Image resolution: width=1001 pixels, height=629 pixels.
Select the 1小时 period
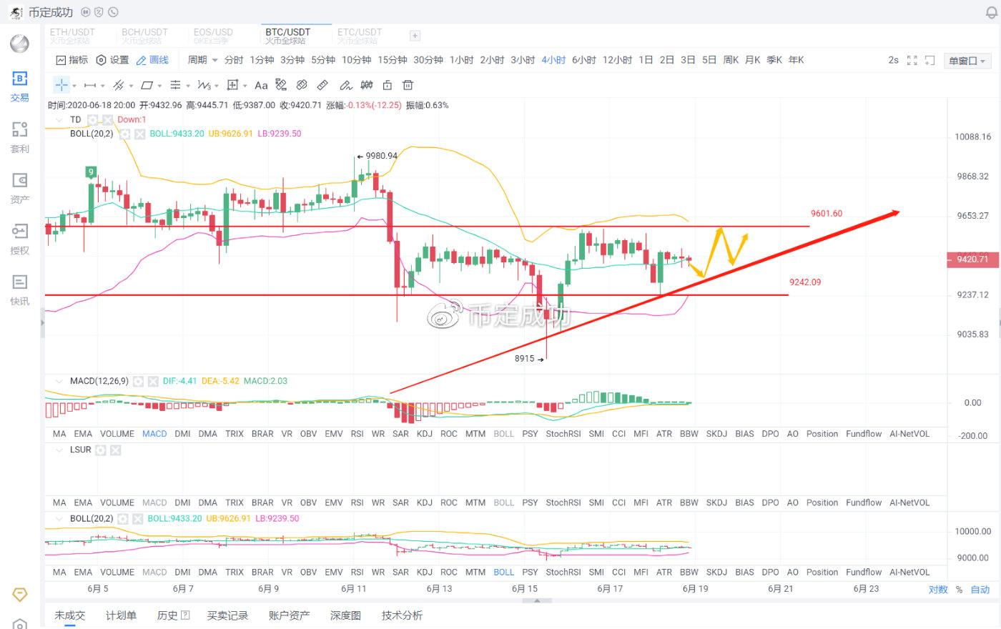point(461,60)
